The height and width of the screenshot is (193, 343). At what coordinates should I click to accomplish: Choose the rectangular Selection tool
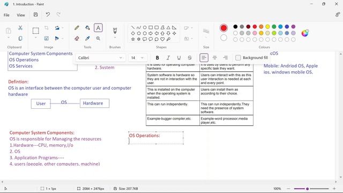coord(36,31)
